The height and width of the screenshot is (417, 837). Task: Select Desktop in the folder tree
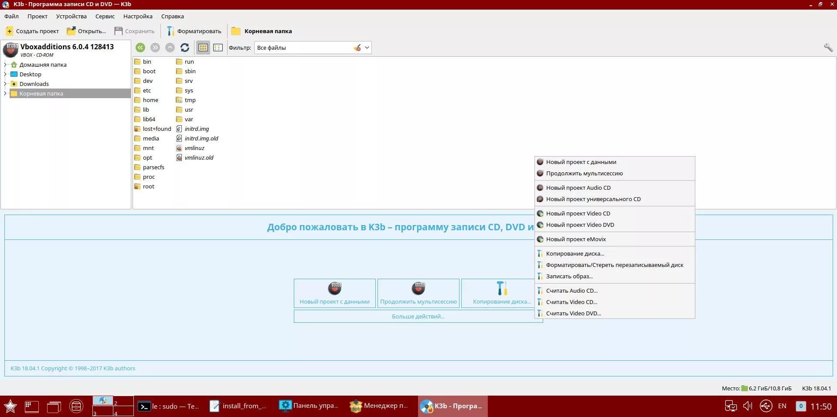30,74
